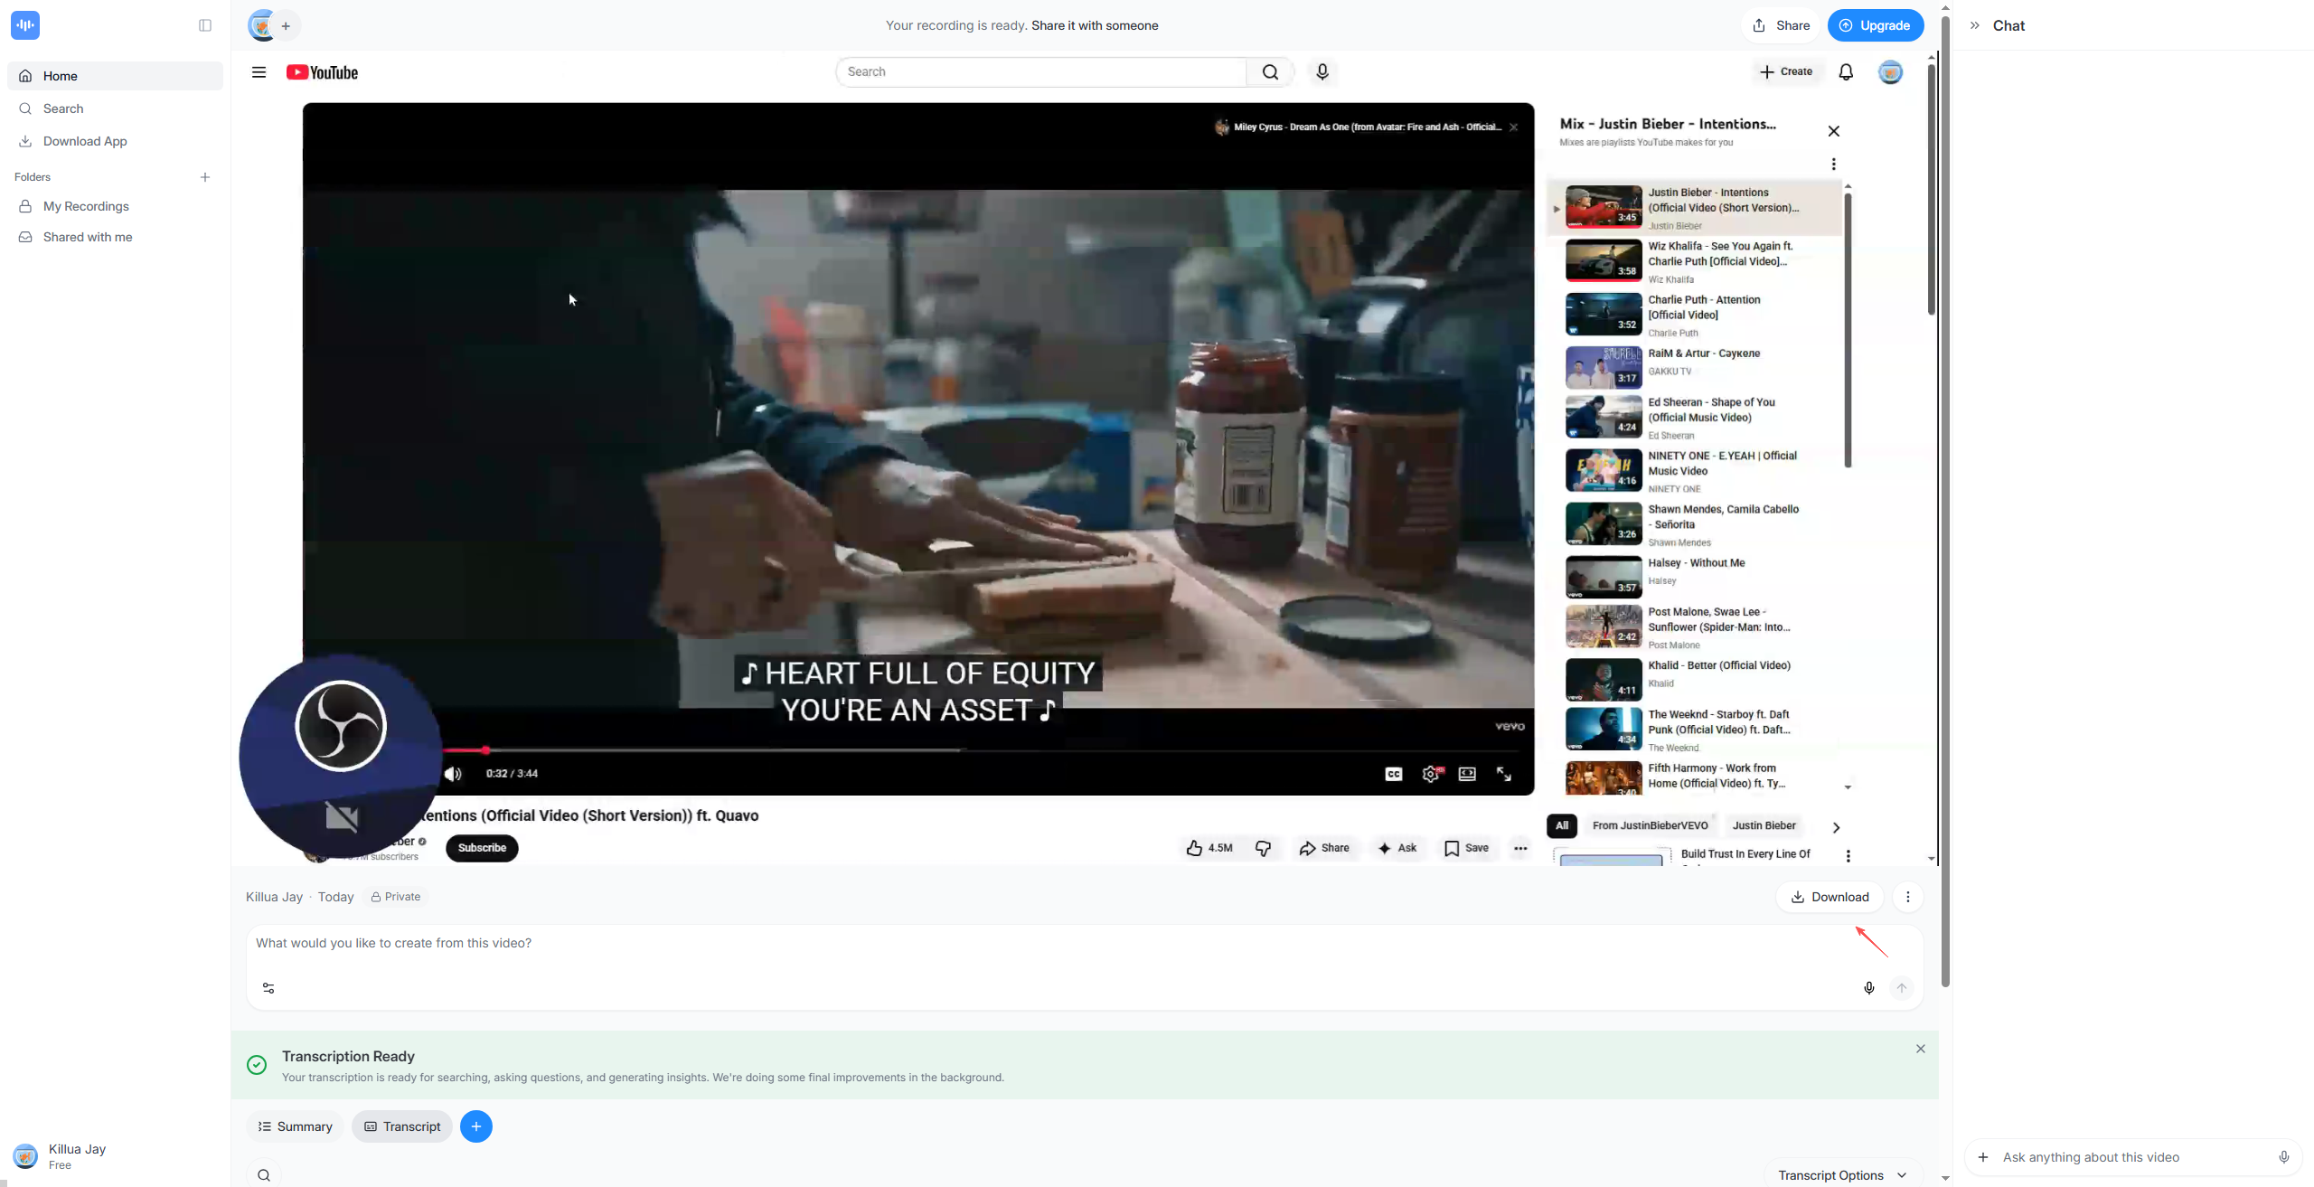Click the thumbs down dislike icon

point(1263,848)
